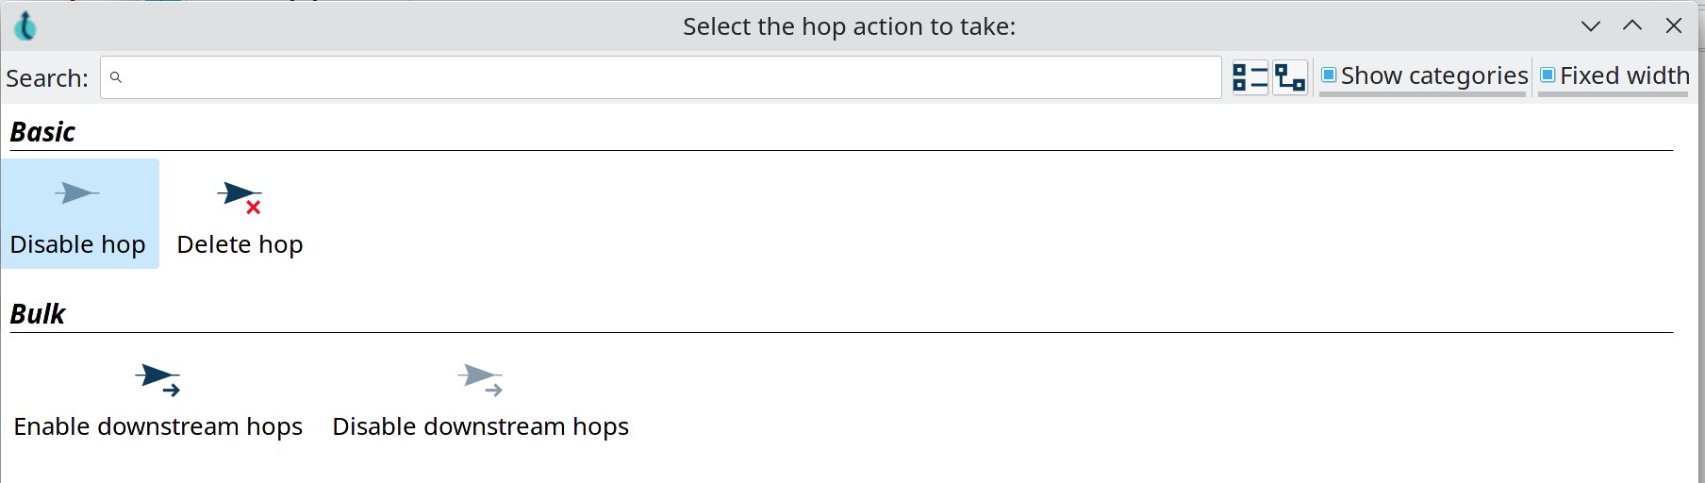Click the "Disable hop" text label
Viewport: 1705px width, 483px height.
pyautogui.click(x=77, y=244)
